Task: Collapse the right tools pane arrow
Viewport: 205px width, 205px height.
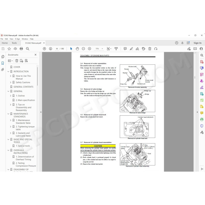Action: click(x=197, y=112)
